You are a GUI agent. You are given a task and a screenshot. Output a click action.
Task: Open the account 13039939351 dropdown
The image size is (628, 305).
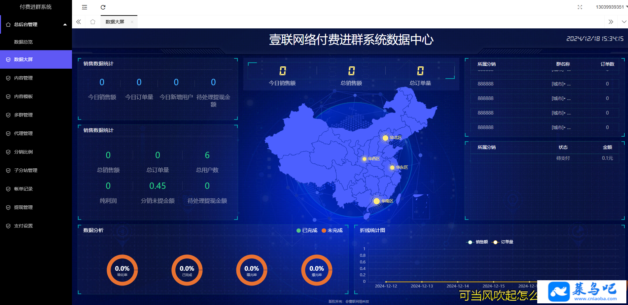pyautogui.click(x=611, y=7)
